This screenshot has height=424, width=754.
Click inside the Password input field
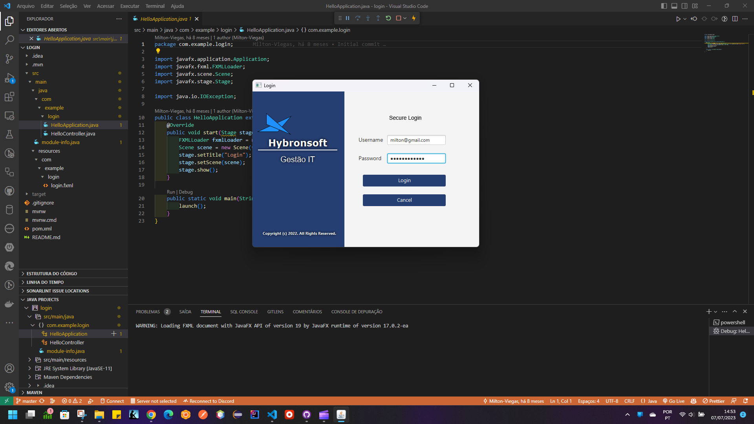(x=416, y=158)
